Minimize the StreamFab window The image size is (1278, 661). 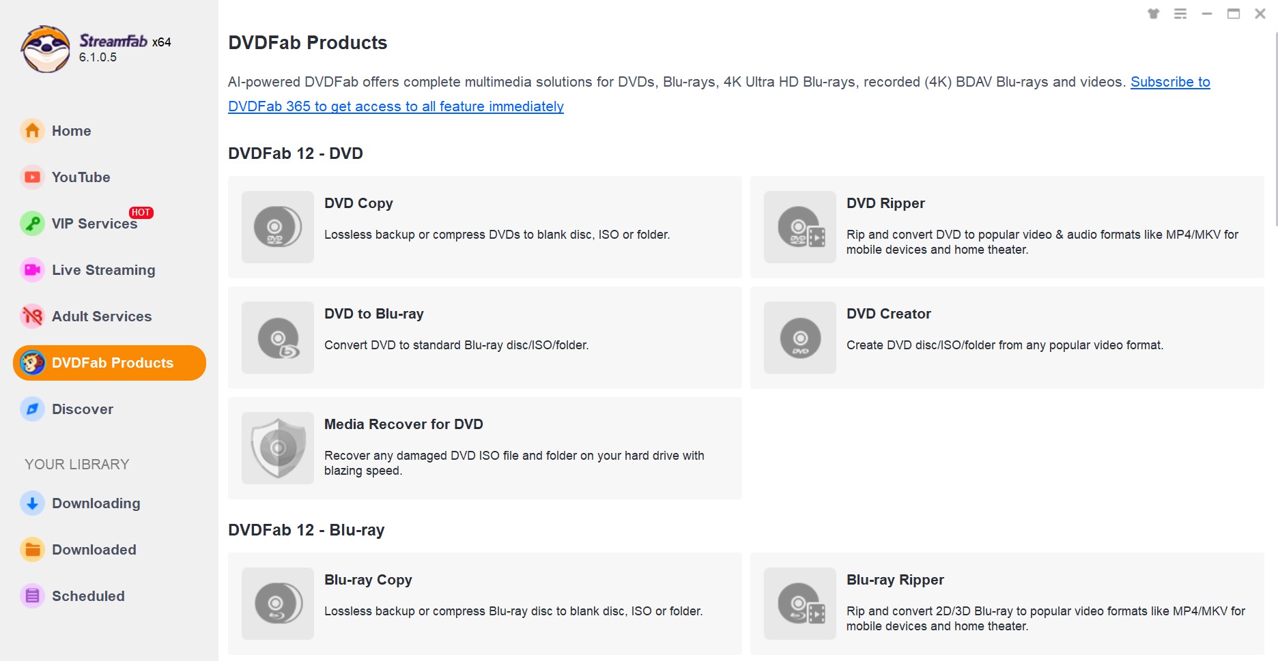click(1207, 14)
